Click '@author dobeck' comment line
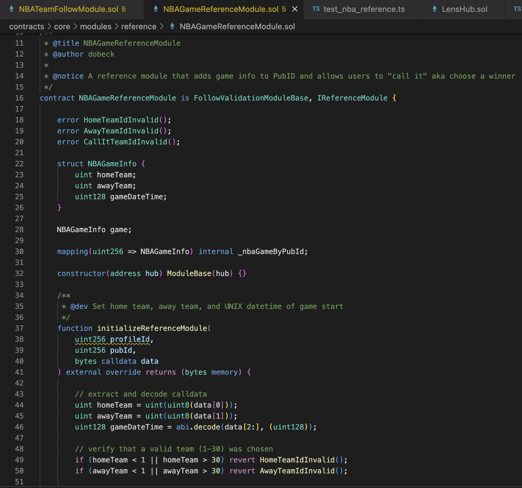Image resolution: width=522 pixels, height=488 pixels. (x=84, y=54)
